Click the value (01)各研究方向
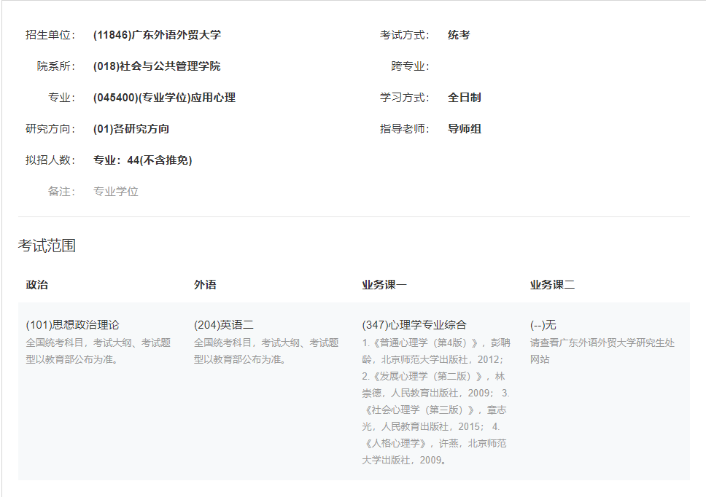706x497 pixels. pos(131,129)
